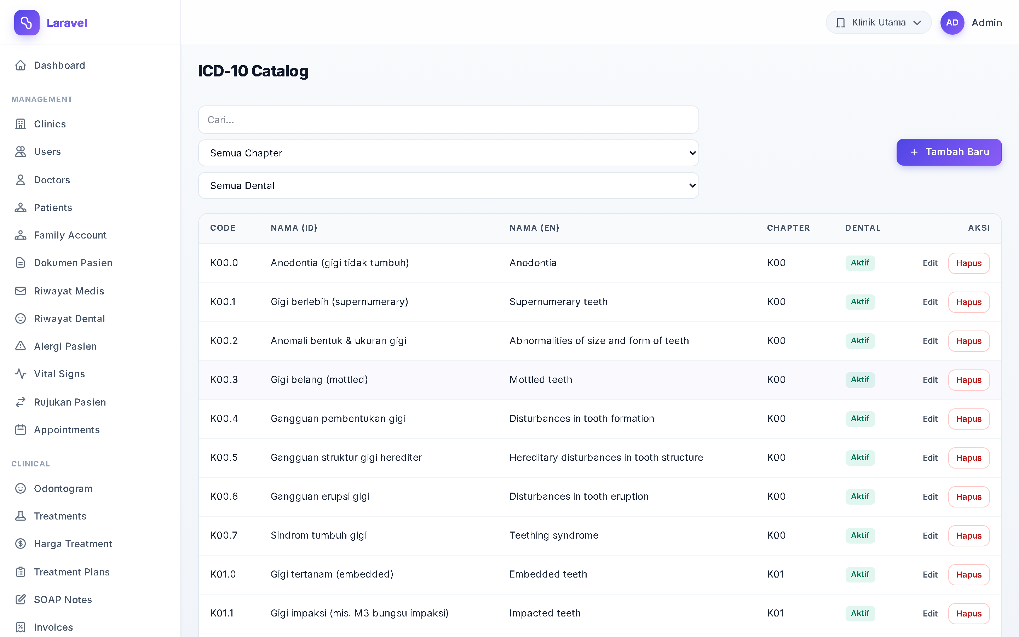Click the Dokumen Pasien document icon
This screenshot has height=637, width=1019.
click(x=20, y=263)
